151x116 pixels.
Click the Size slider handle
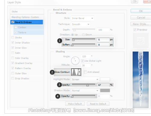coord(73,40)
